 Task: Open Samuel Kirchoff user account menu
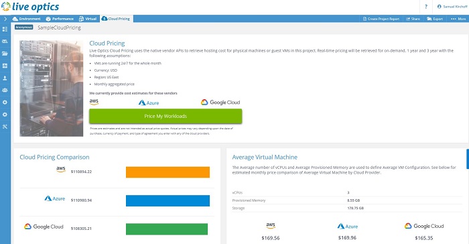tap(452, 7)
